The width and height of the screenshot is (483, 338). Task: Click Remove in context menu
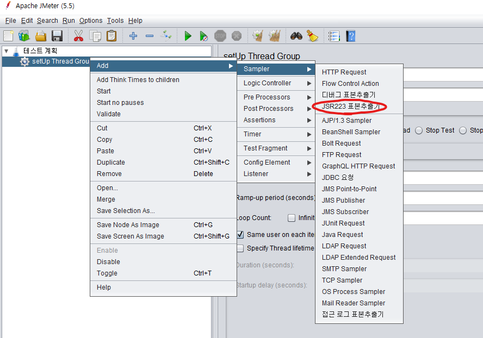coord(163,173)
